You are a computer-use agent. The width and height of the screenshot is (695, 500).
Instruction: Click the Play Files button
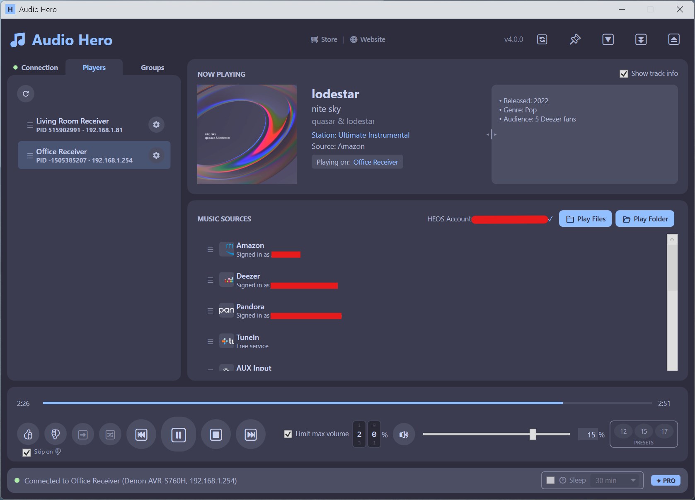click(585, 219)
